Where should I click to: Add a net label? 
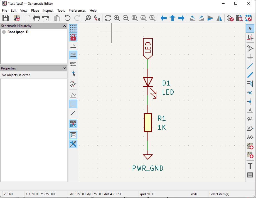pyautogui.click(x=250, y=111)
